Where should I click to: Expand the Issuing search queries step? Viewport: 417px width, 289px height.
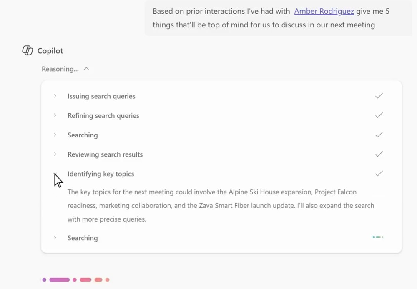pos(55,96)
